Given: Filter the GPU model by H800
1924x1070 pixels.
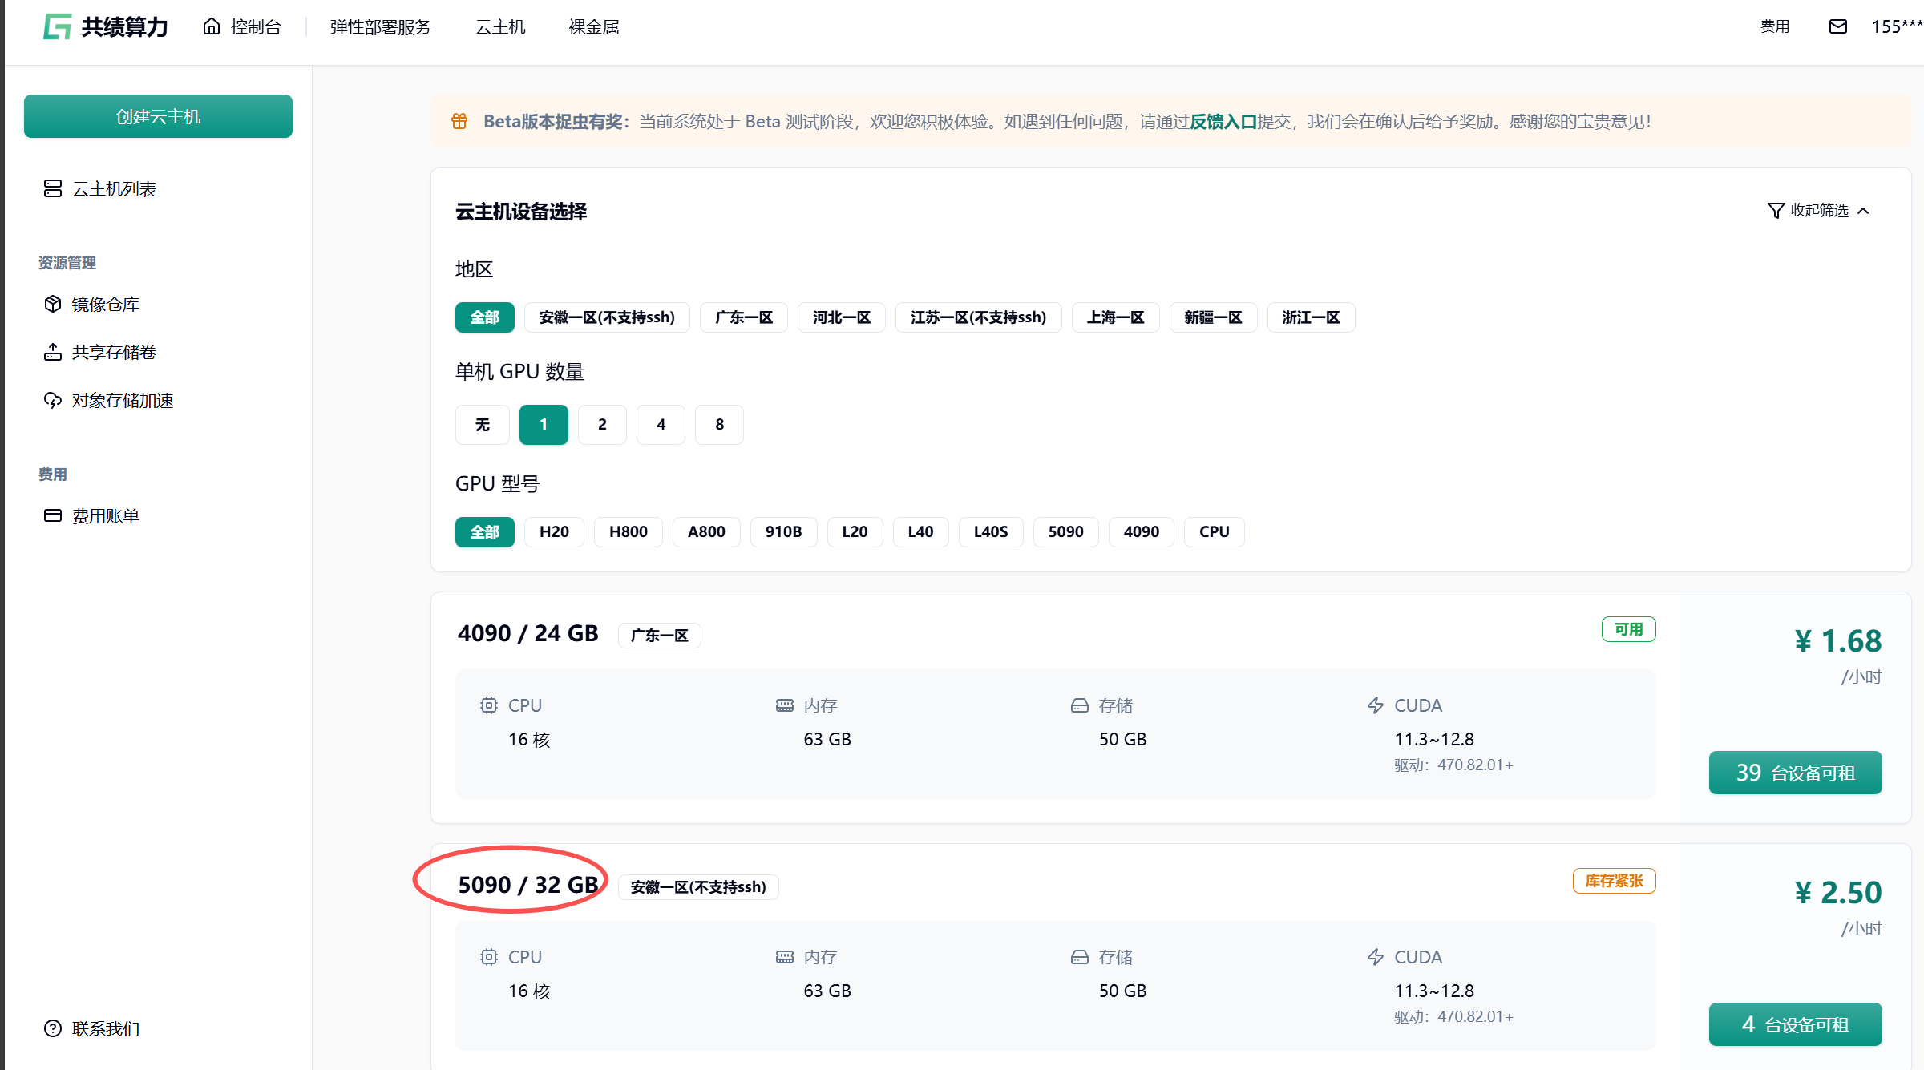Looking at the screenshot, I should tap(628, 531).
